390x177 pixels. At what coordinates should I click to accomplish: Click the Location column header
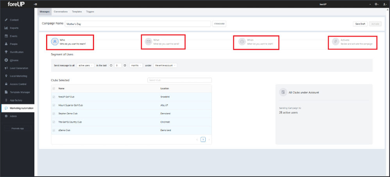click(165, 88)
